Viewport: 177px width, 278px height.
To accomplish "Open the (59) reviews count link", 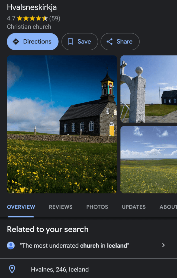I will 55,18.
